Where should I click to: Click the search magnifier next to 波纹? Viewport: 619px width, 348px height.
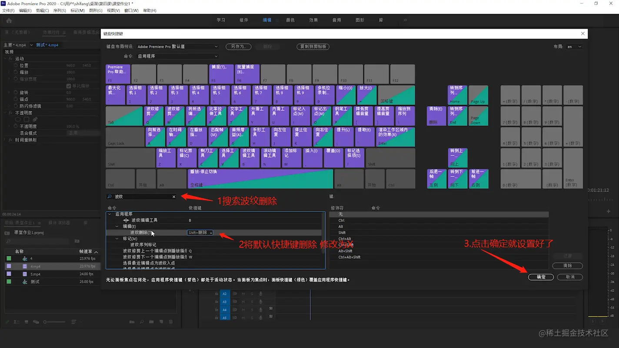pos(110,197)
